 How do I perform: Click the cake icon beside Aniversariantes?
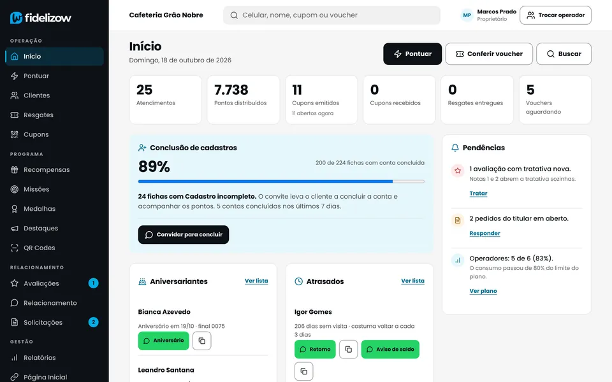pos(142,281)
